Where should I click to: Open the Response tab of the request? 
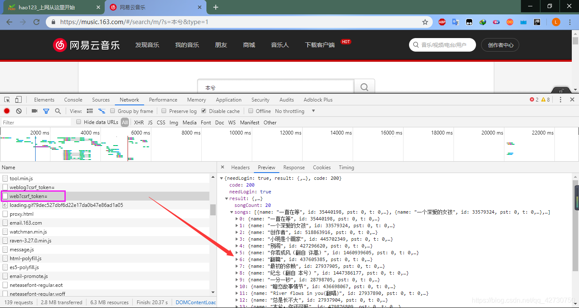(x=294, y=167)
